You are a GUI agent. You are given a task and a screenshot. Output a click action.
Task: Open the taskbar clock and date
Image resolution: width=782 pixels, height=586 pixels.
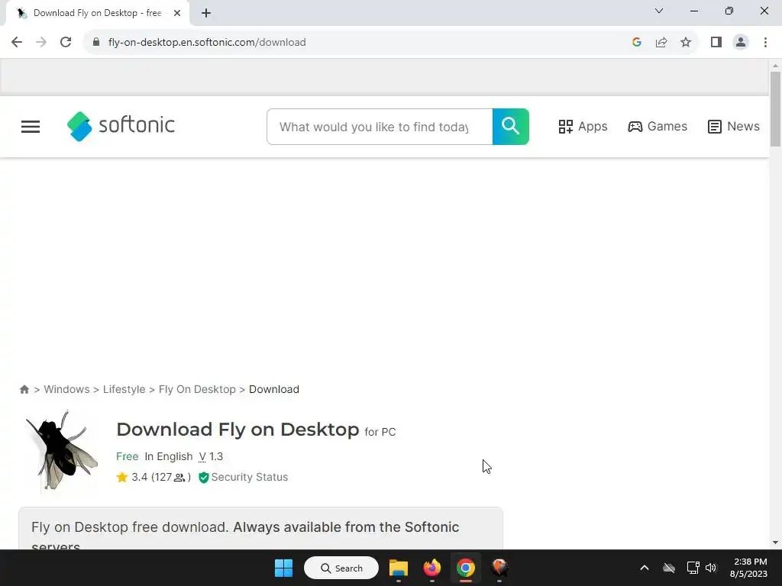coord(749,568)
